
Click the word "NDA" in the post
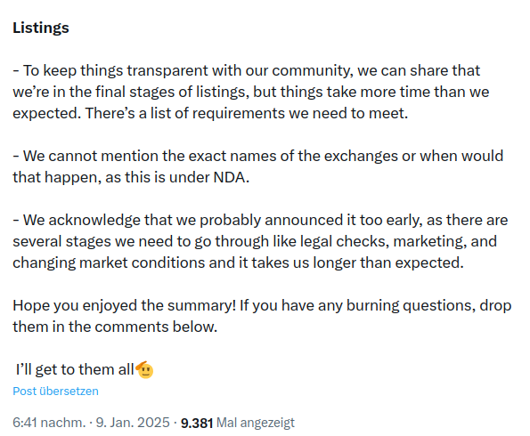pyautogui.click(x=232, y=177)
